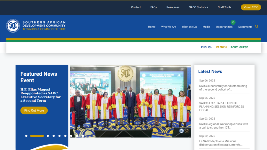Open the Regional Workshop ICT news item
This screenshot has height=150, width=267.
pyautogui.click(x=224, y=126)
